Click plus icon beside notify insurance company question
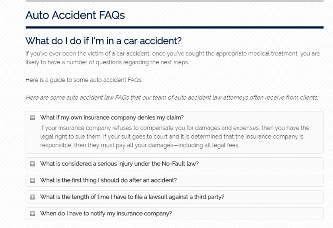 33,213
